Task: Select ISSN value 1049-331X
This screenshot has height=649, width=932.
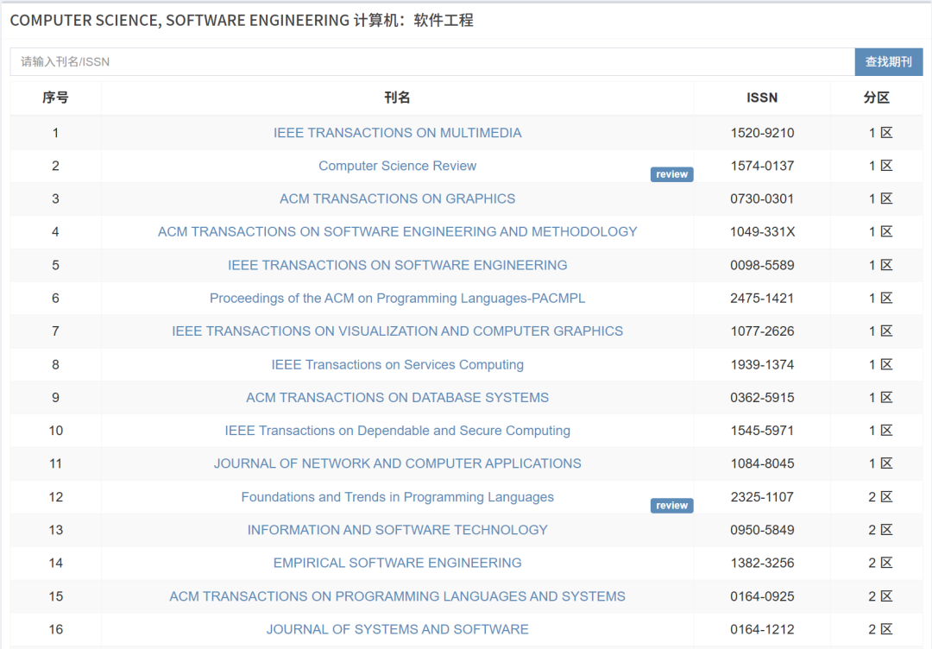Action: (762, 232)
